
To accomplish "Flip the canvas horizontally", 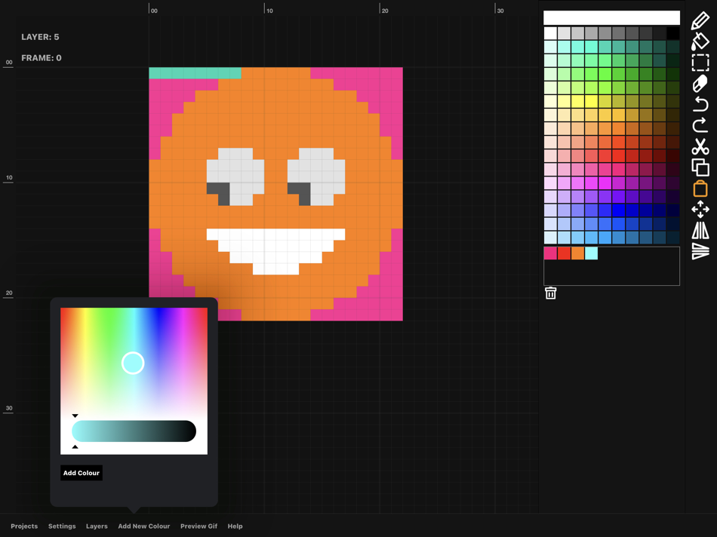I will pyautogui.click(x=700, y=230).
